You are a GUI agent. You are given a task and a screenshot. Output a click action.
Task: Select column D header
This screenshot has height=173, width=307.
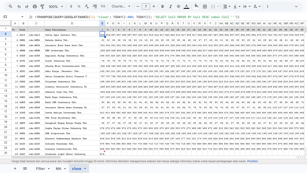72,23
